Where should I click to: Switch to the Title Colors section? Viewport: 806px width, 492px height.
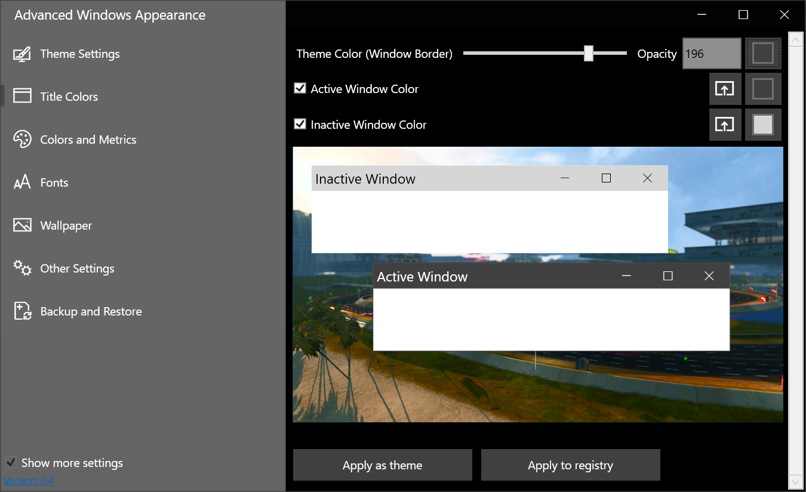tap(69, 95)
